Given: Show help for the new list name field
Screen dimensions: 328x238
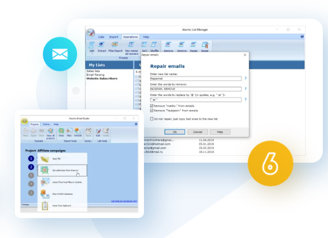Looking at the screenshot, I should tap(245, 78).
